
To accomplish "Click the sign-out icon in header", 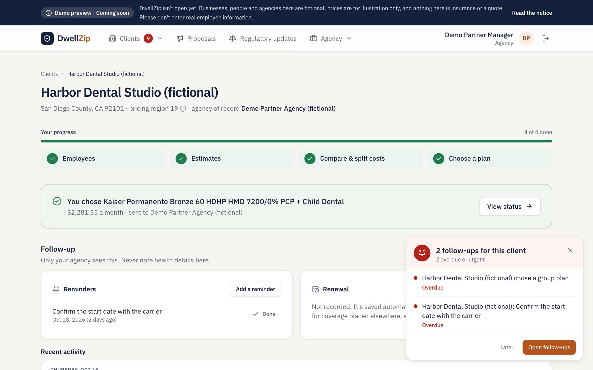I will pyautogui.click(x=546, y=38).
